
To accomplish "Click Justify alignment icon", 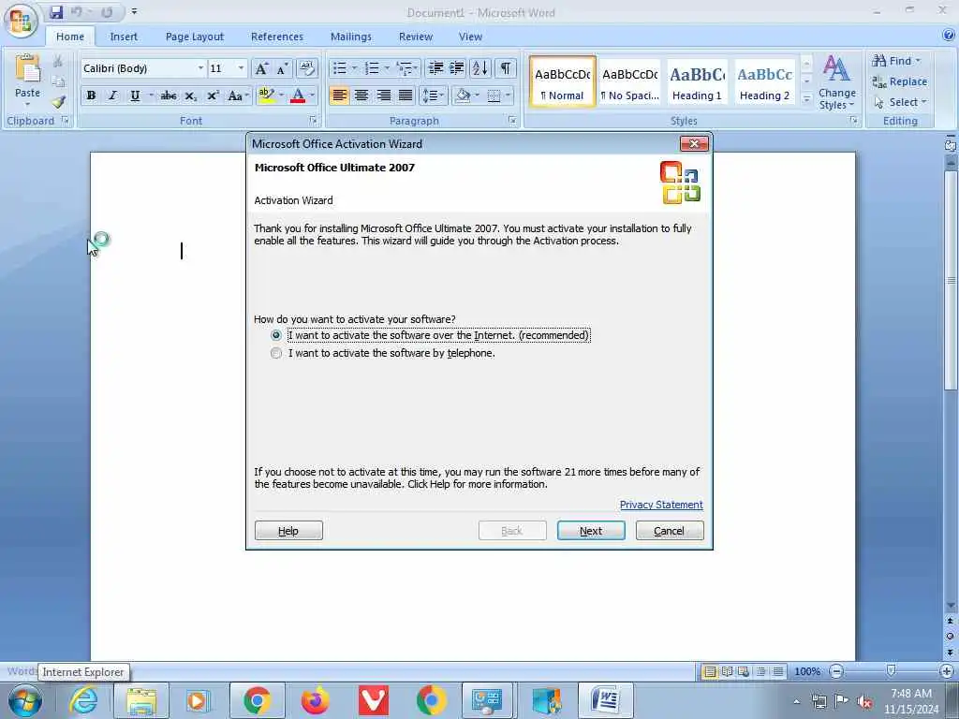I will tap(406, 95).
